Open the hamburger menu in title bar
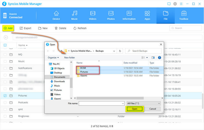Image resolution: width=204 pixels, height=130 pixels. coord(181,4)
